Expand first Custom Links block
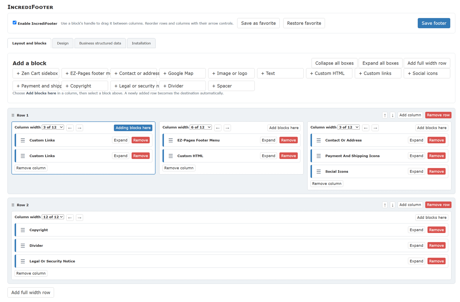 121,140
